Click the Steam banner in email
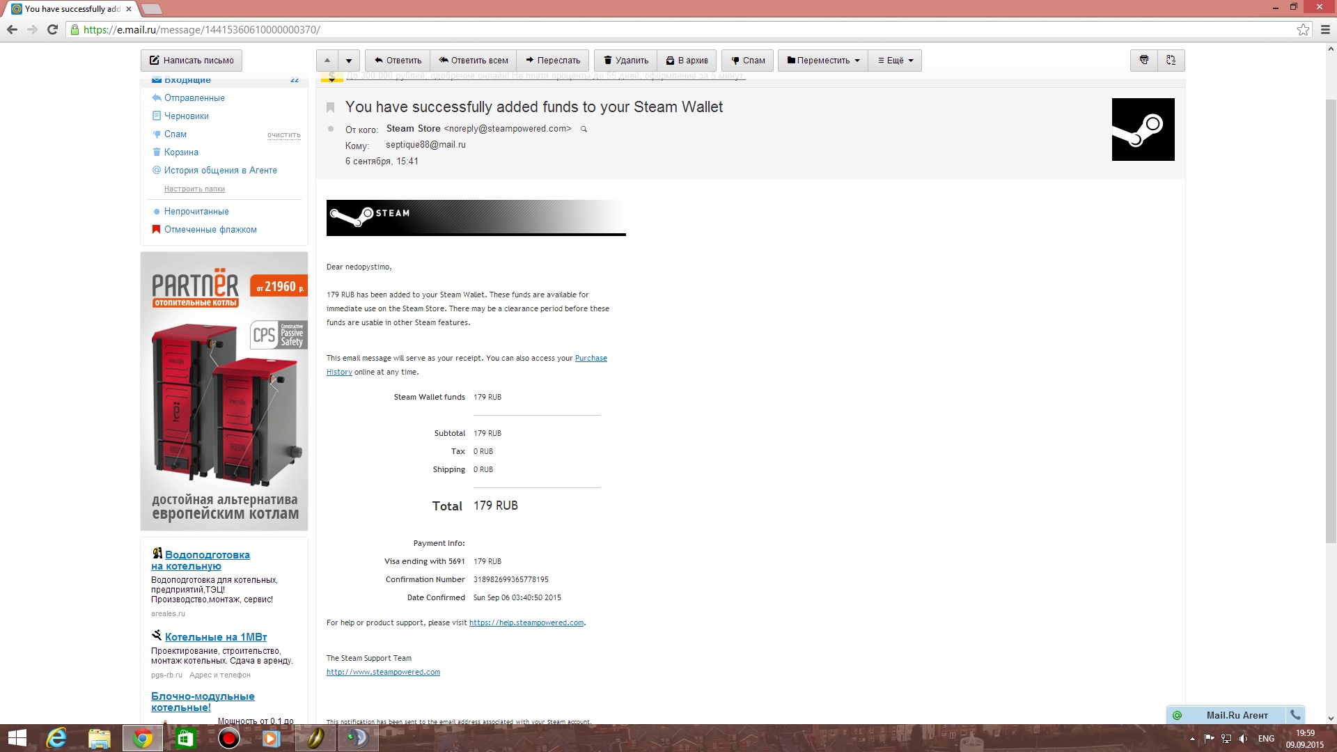The image size is (1337, 752). [x=476, y=218]
